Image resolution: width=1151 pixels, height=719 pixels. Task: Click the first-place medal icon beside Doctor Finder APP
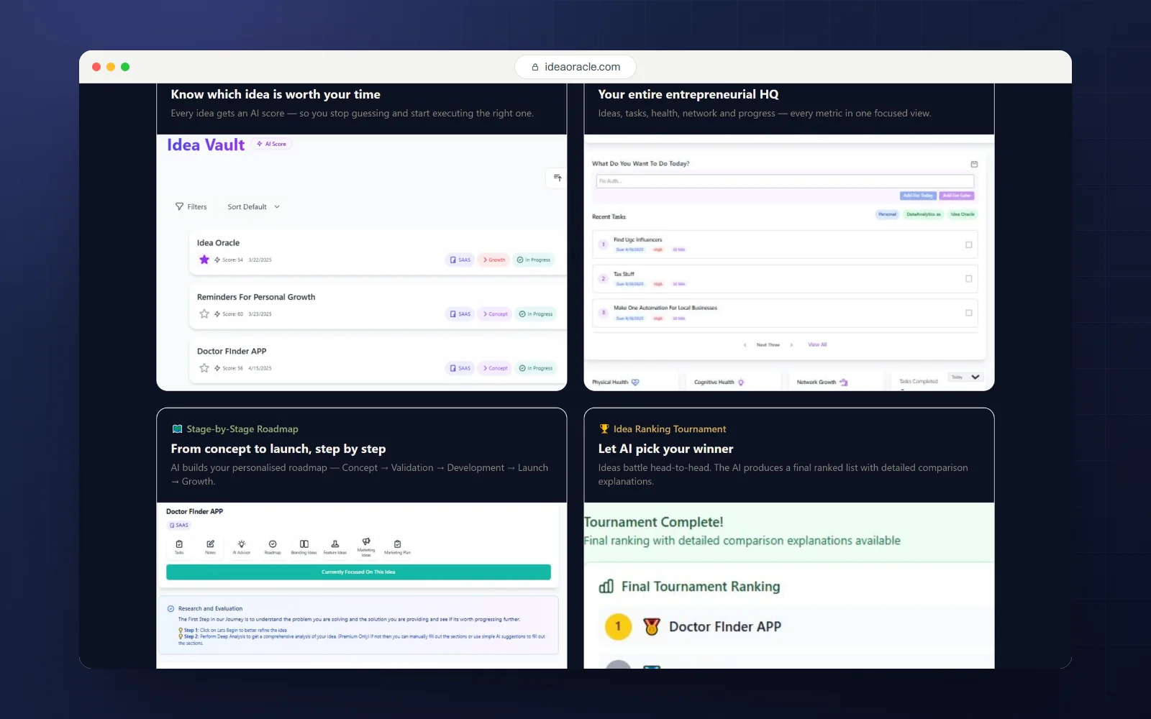click(x=652, y=627)
